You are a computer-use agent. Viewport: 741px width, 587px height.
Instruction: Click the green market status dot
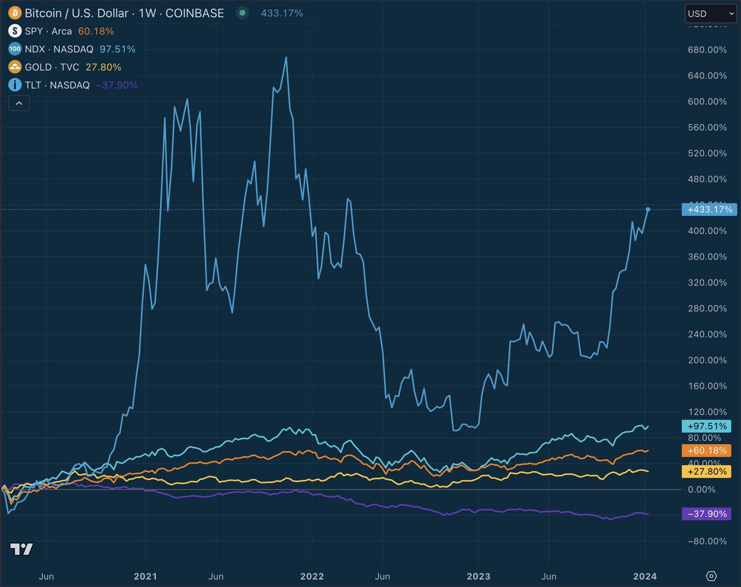point(241,12)
